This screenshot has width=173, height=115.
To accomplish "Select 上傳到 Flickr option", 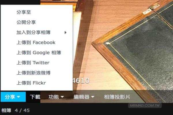I will 37,83.
